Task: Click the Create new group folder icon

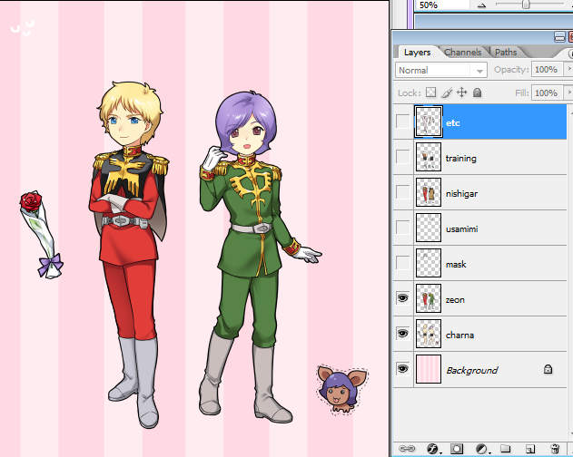Action: pos(506,448)
